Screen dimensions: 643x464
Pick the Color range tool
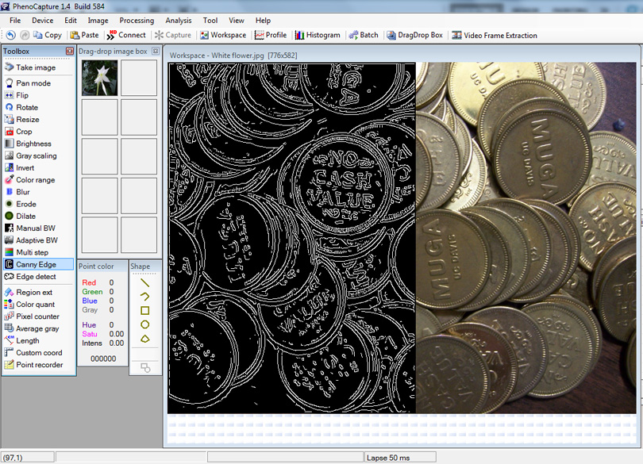coord(35,180)
